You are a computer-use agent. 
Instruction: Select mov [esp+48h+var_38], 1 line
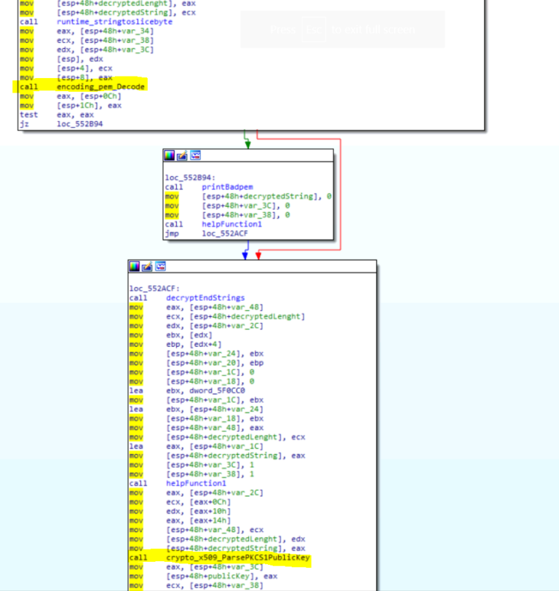coord(192,474)
